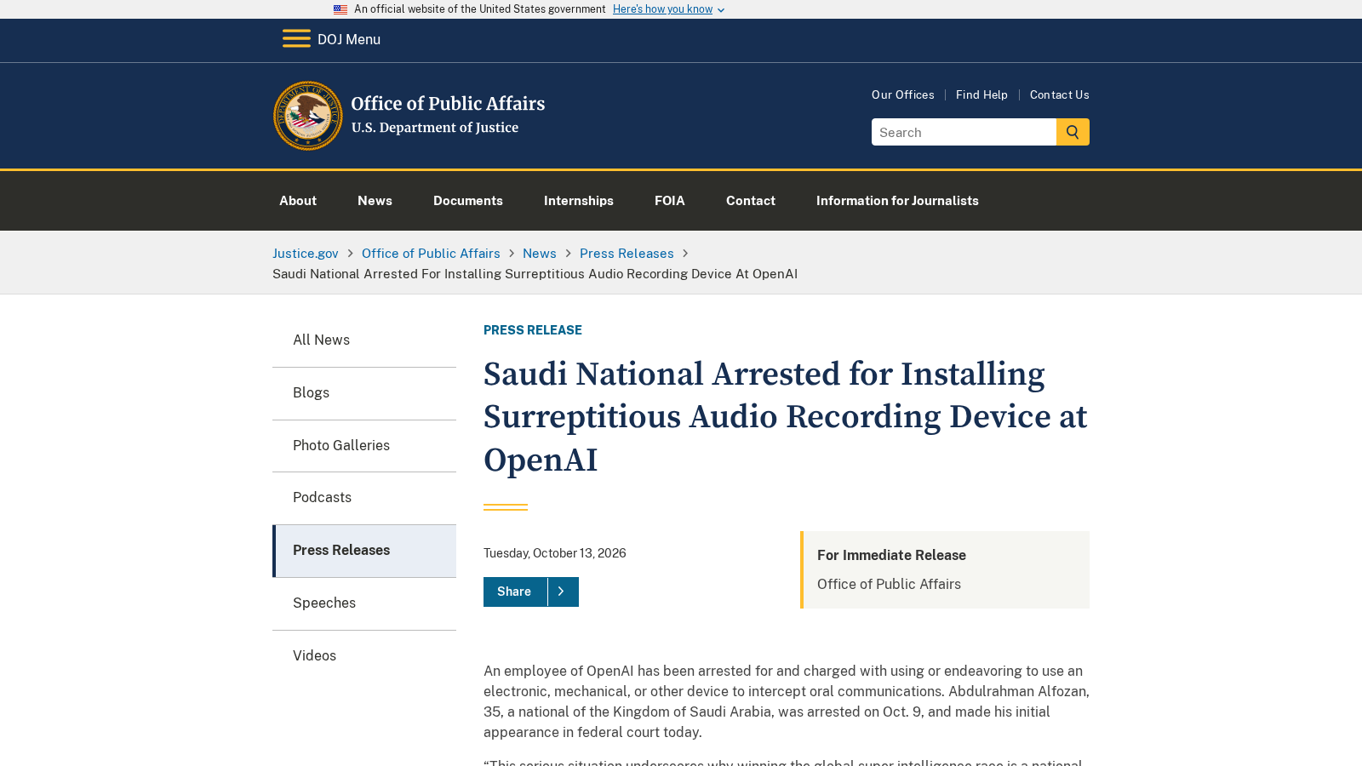The image size is (1362, 766).
Task: Click the DOJ Menu text label
Action: click(x=349, y=39)
